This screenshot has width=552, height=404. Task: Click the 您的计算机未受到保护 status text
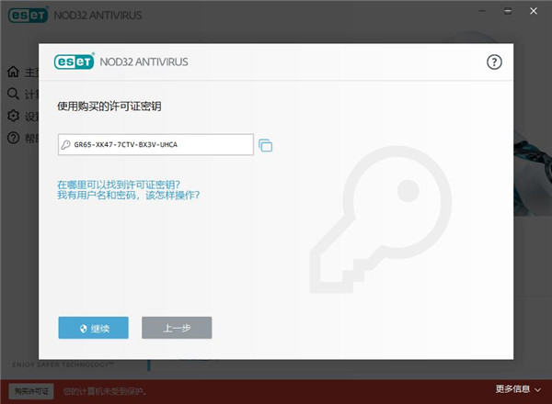(105, 391)
